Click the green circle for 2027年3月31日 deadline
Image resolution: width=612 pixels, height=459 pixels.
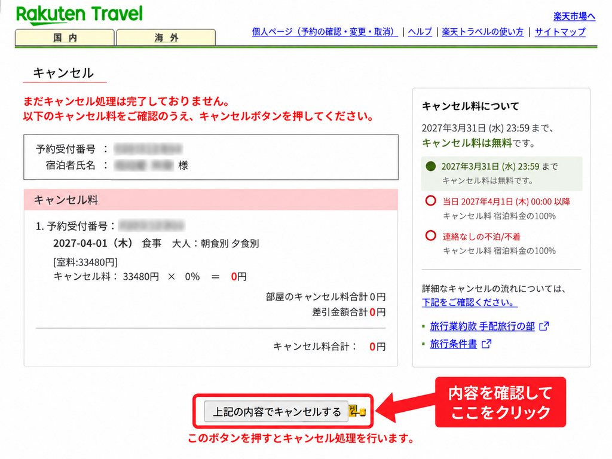click(430, 167)
